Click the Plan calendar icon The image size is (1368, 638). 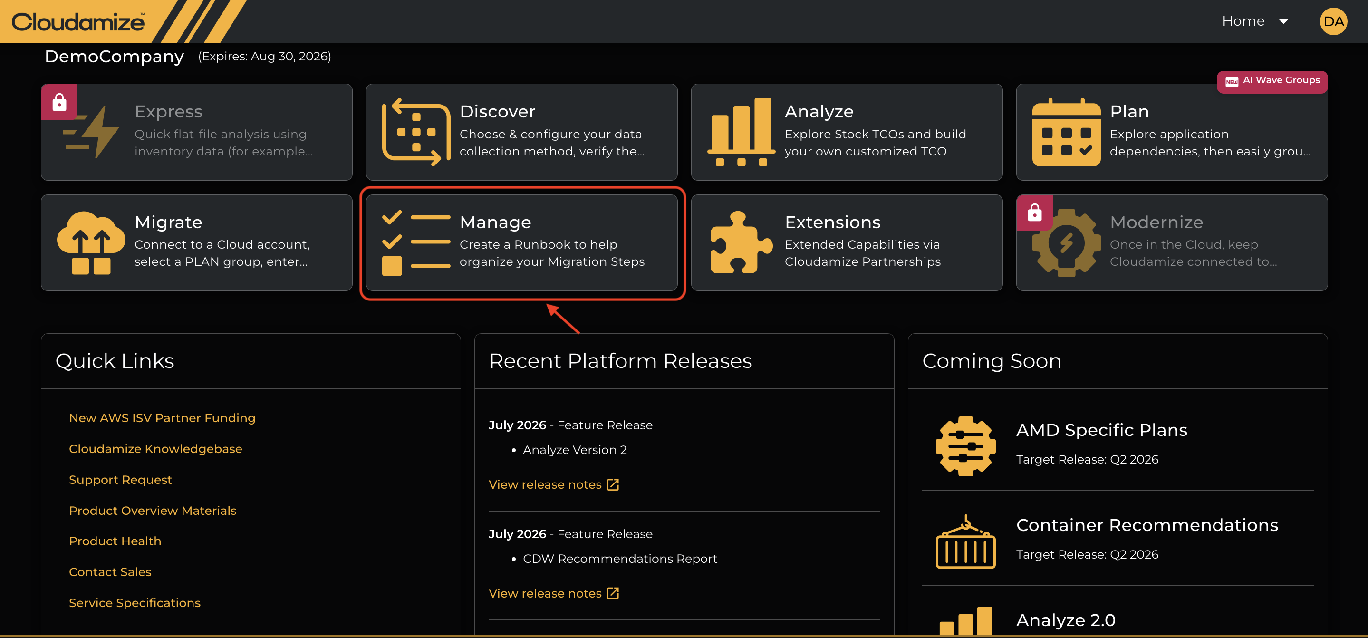click(x=1066, y=132)
